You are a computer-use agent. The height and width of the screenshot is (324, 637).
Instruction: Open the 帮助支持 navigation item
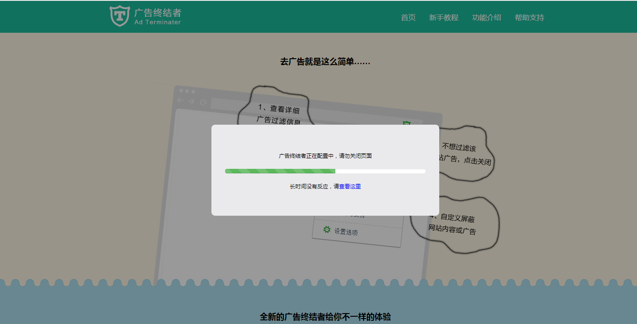529,18
